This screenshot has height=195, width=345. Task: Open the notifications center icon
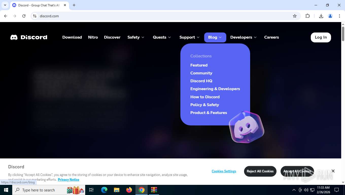337,190
